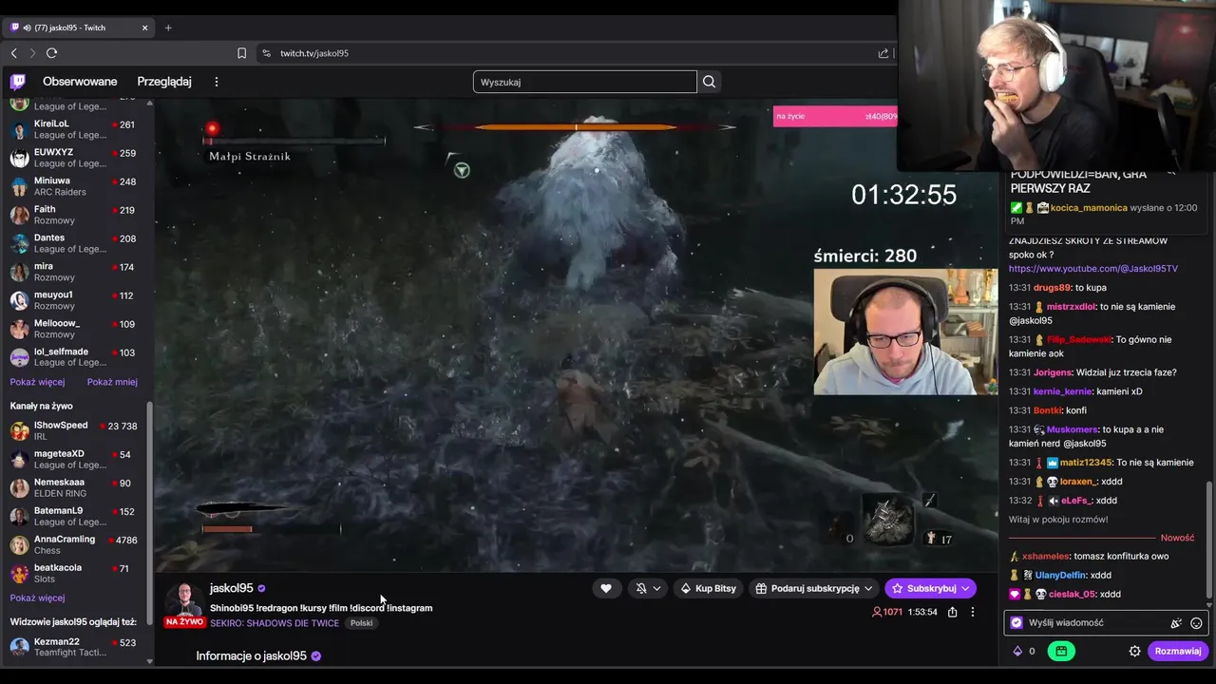The height and width of the screenshot is (684, 1216).
Task: Share the stream via share icon
Action: 952,612
